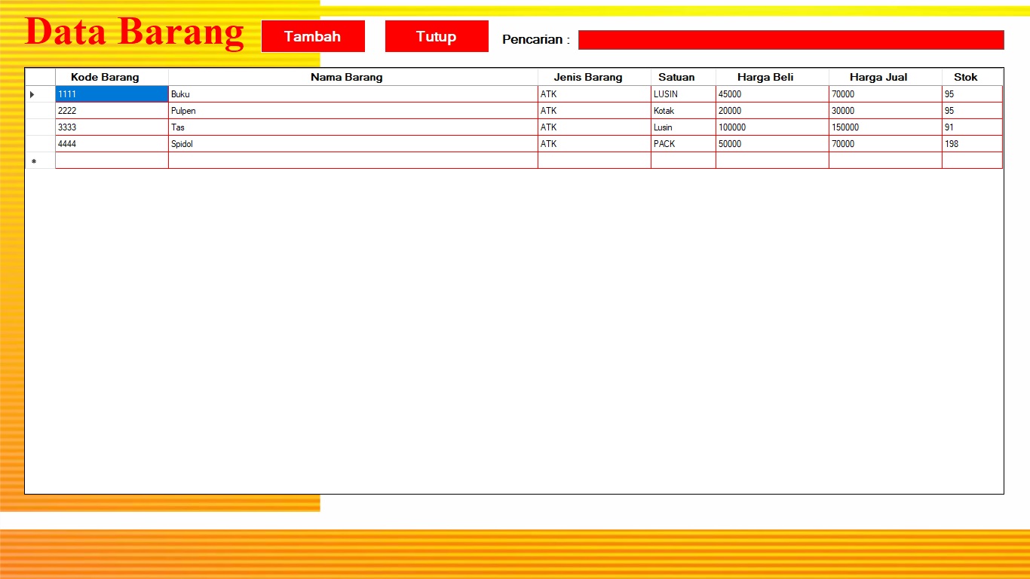This screenshot has width=1030, height=579.
Task: Click the 150000 selling price cell
Action: pos(885,127)
